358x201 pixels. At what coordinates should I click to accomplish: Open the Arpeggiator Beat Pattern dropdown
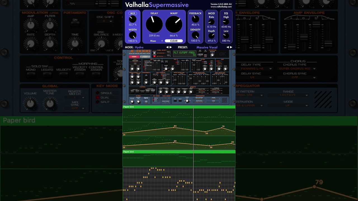(199, 99)
